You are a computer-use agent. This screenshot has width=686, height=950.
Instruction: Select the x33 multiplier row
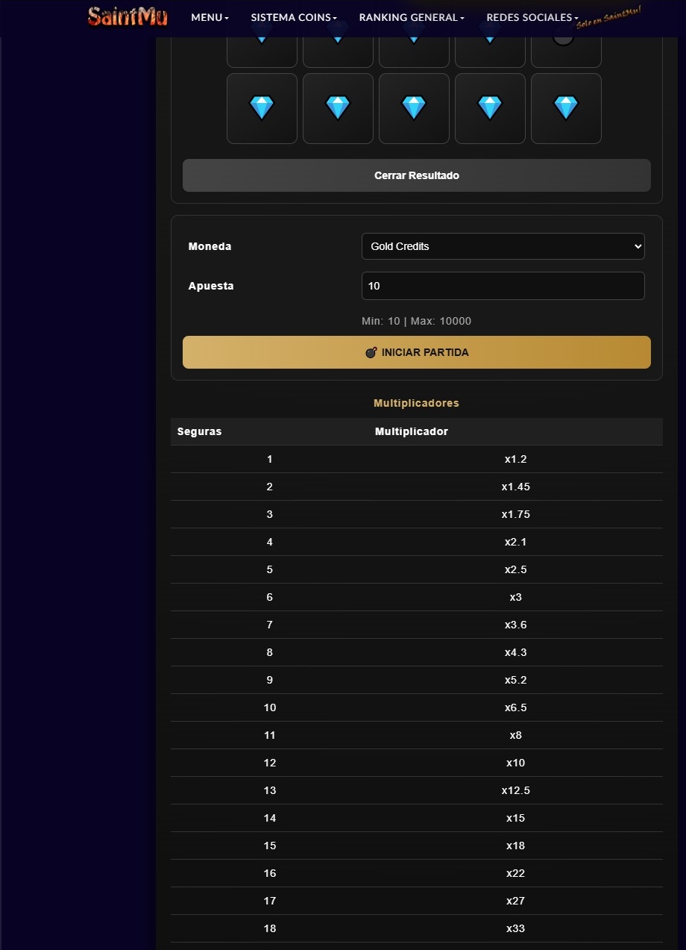coord(417,928)
